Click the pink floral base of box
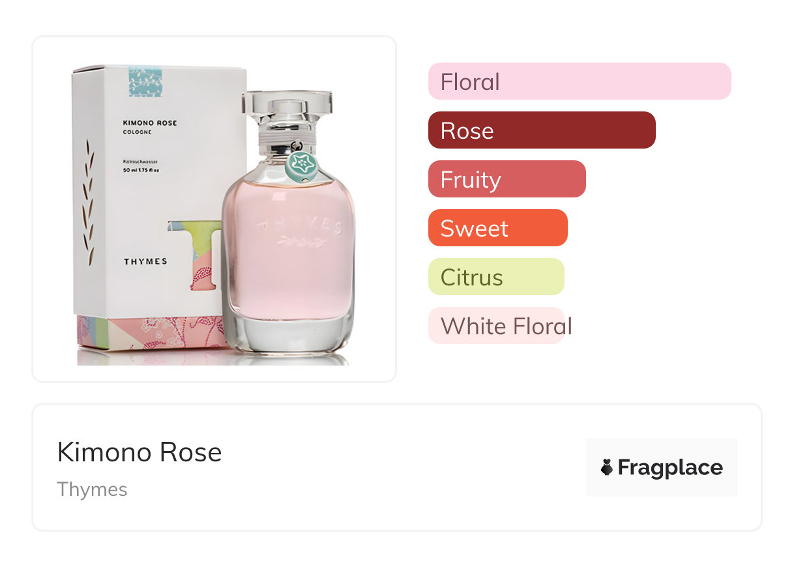This screenshot has height=563, width=794. (x=150, y=334)
